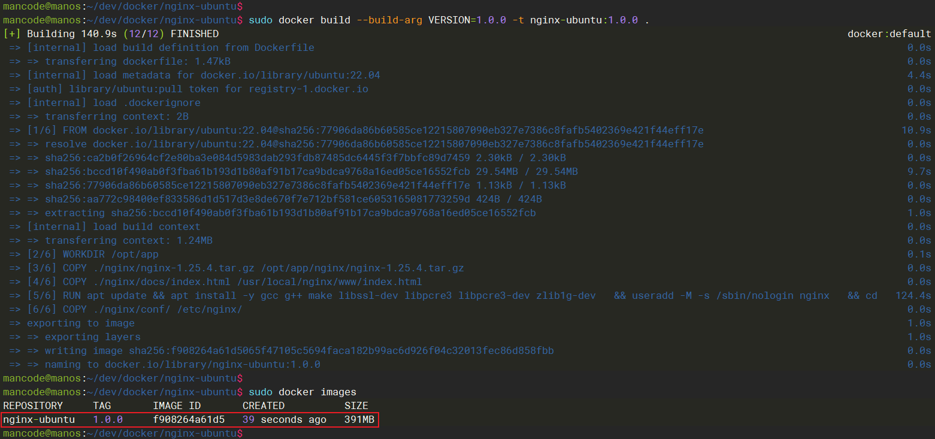Click the 391MB size value
Screen dimensions: 935x439
(359, 419)
